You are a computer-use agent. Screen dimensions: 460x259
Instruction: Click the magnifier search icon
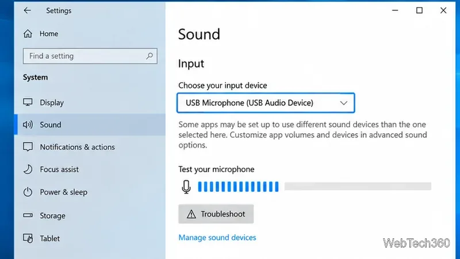pyautogui.click(x=149, y=56)
